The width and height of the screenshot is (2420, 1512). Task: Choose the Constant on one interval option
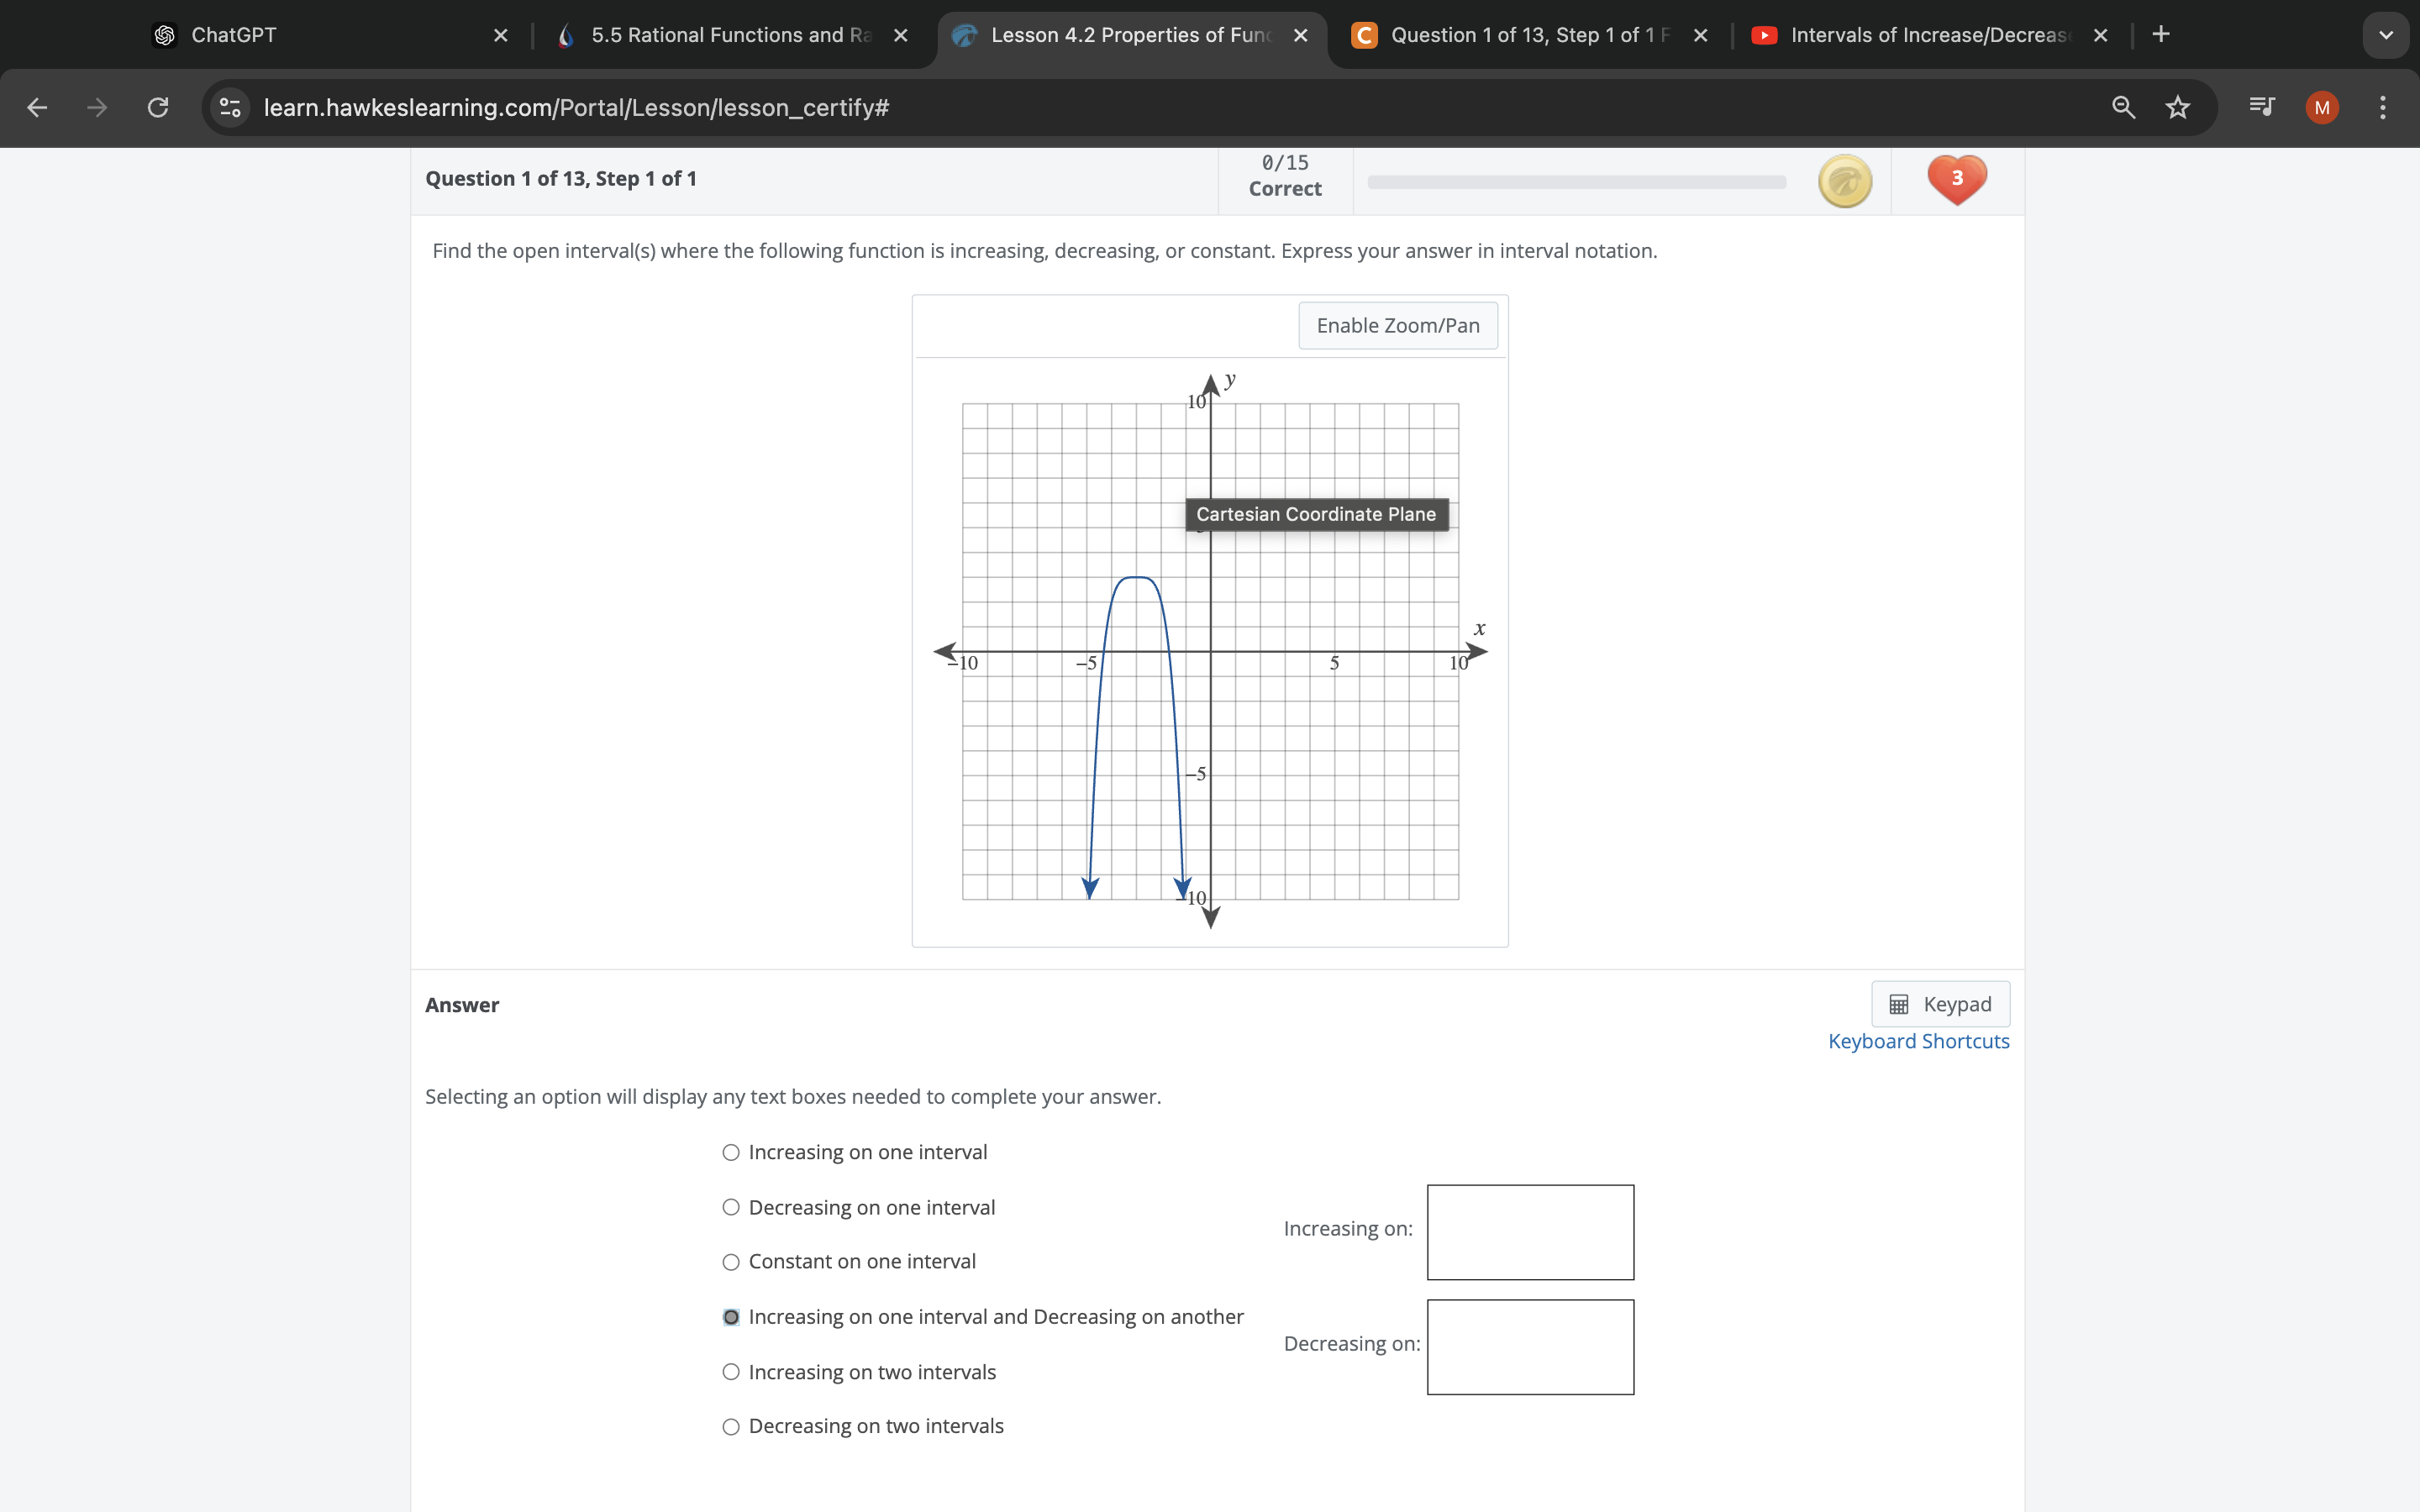pyautogui.click(x=731, y=1262)
